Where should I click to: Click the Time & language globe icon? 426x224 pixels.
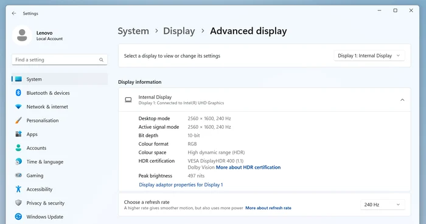point(18,161)
